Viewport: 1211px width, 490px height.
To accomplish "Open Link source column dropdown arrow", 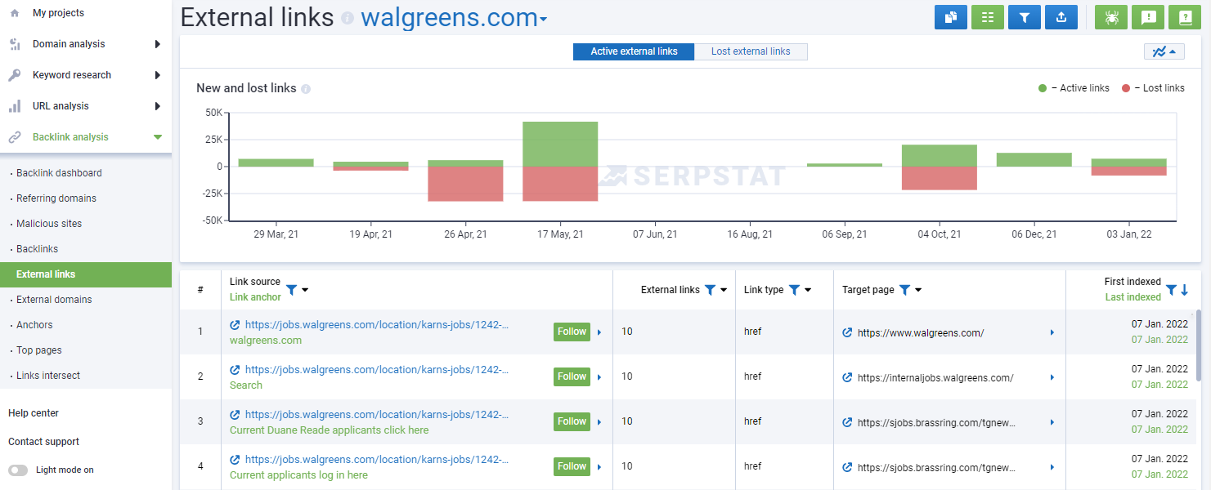I will tap(305, 290).
